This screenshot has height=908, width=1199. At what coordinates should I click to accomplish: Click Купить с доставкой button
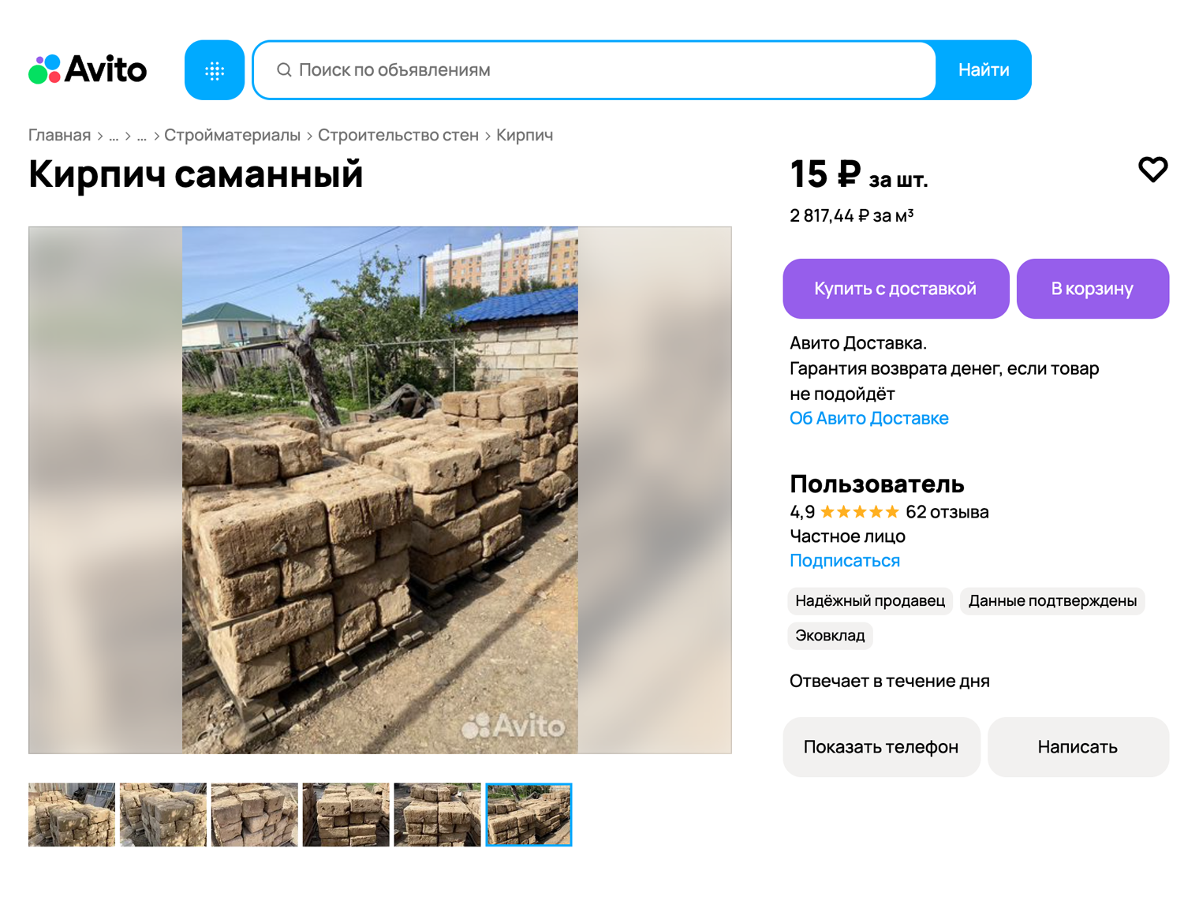[x=896, y=289]
